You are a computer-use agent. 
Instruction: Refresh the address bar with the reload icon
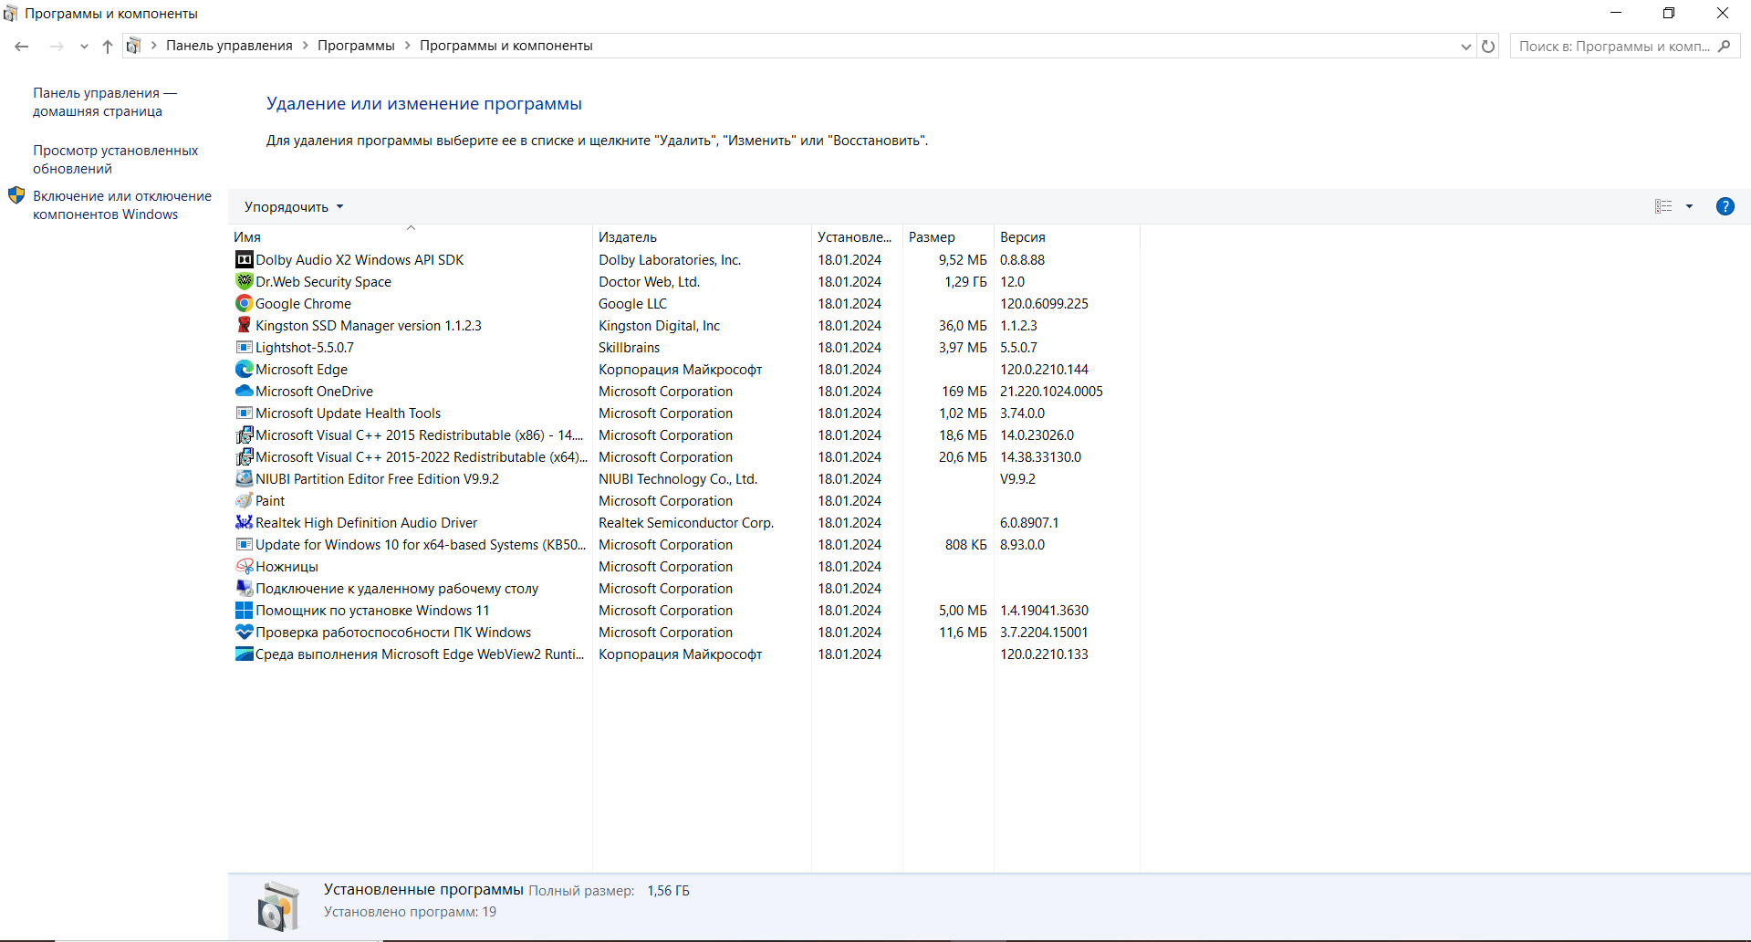tap(1488, 47)
